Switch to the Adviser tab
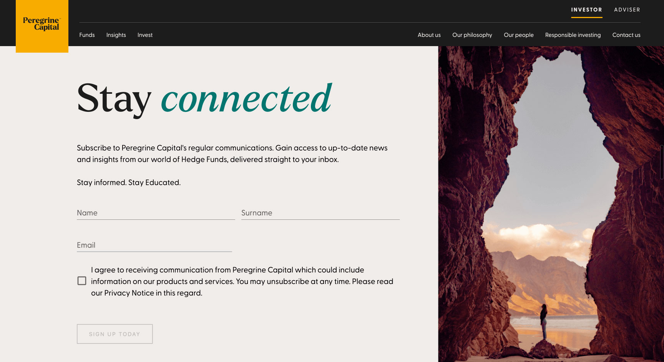The height and width of the screenshot is (362, 664). (627, 10)
